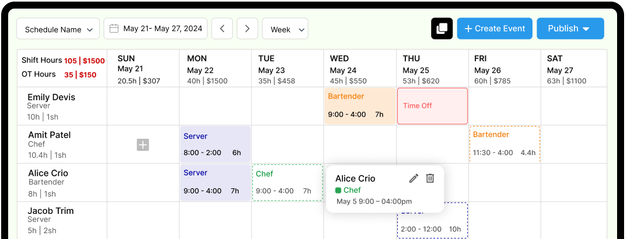627x239 pixels.
Task: Go to next week with right arrow
Action: 247,29
